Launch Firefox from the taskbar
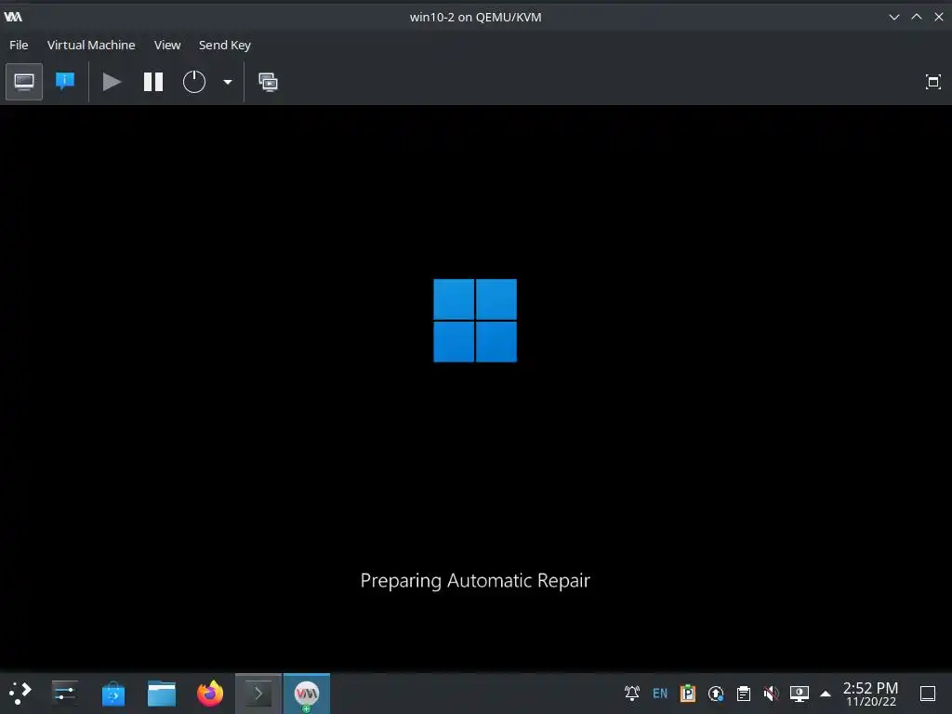Screen dimensions: 952x714 point(210,694)
